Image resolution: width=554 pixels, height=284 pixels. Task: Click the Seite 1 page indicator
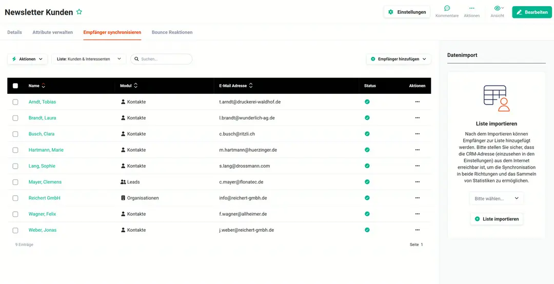[x=416, y=245]
